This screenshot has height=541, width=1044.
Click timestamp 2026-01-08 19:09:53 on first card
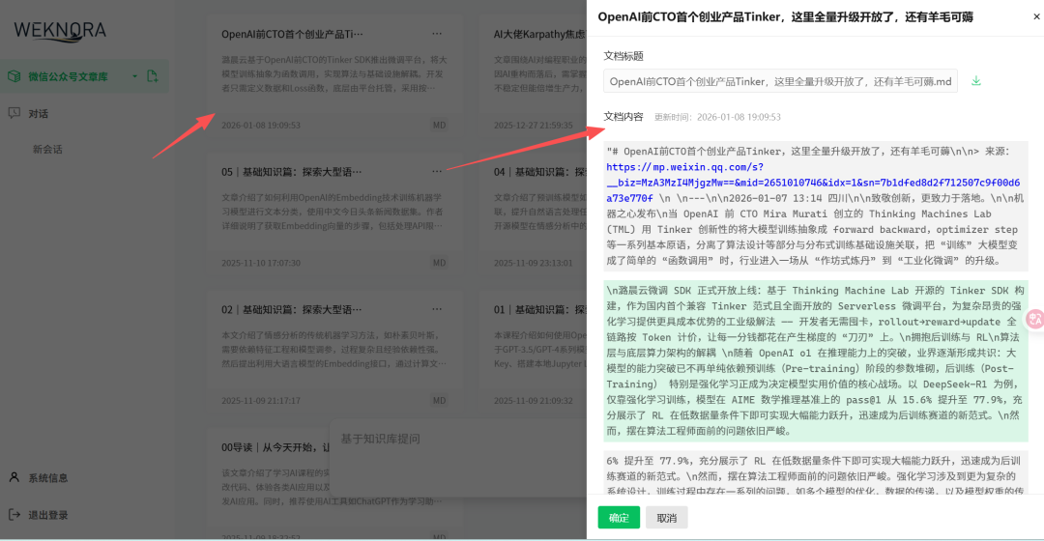point(261,125)
